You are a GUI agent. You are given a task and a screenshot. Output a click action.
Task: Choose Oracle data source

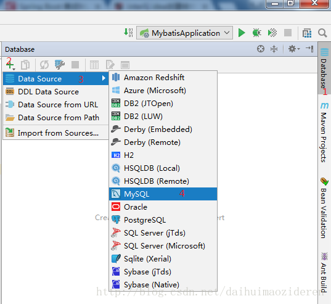click(163, 207)
